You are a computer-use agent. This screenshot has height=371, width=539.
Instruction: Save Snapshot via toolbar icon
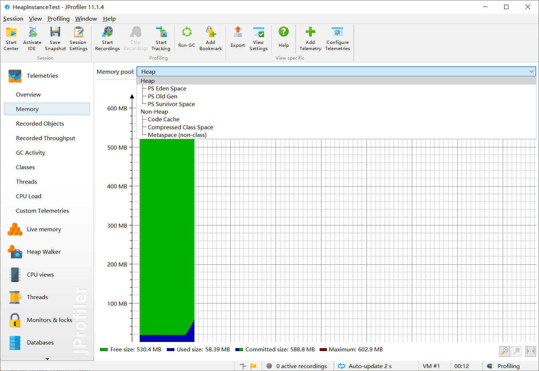click(x=55, y=38)
